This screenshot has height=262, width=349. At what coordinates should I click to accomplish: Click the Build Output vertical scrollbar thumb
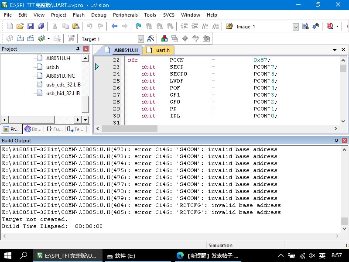pyautogui.click(x=344, y=221)
